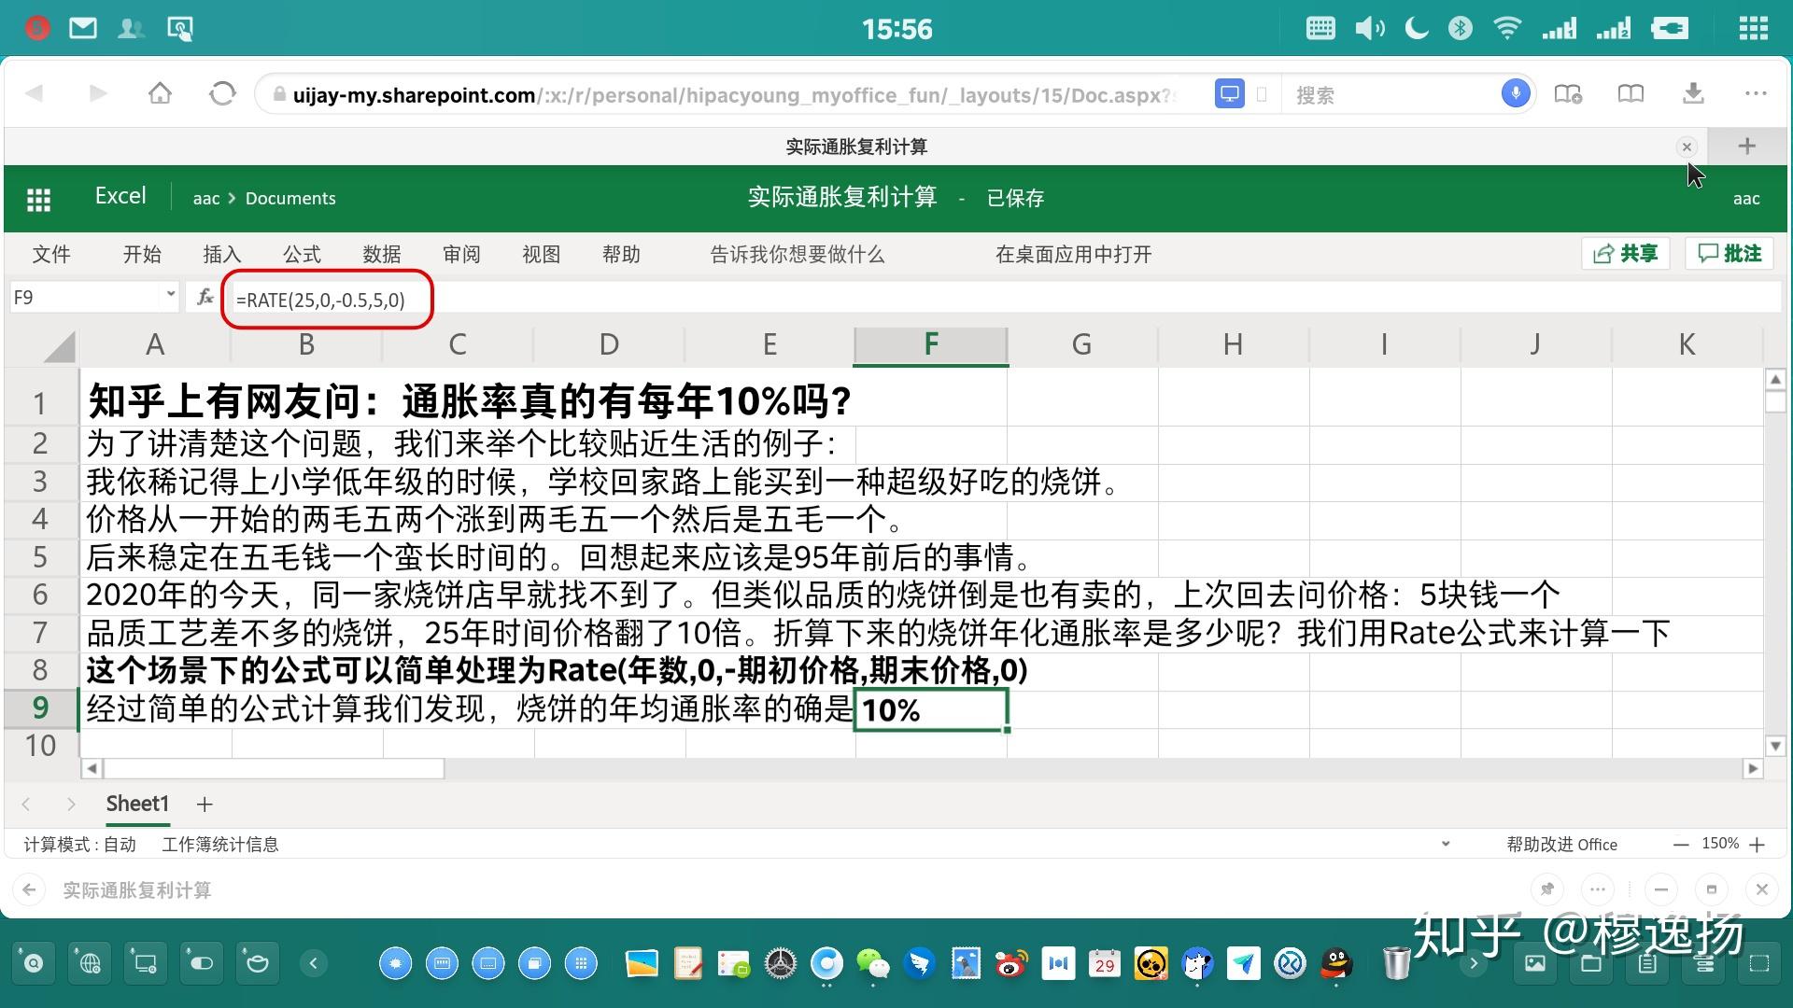The height and width of the screenshot is (1008, 1793).
Task: Toggle the volume speaker icon
Action: tap(1369, 28)
